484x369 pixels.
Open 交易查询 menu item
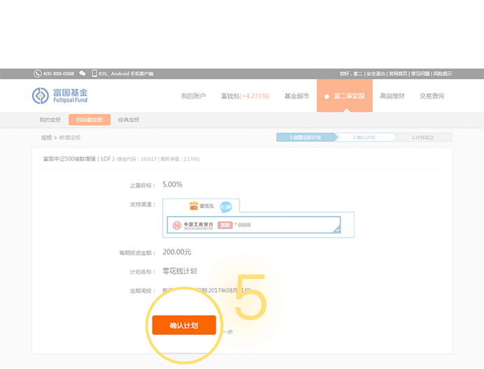(431, 96)
